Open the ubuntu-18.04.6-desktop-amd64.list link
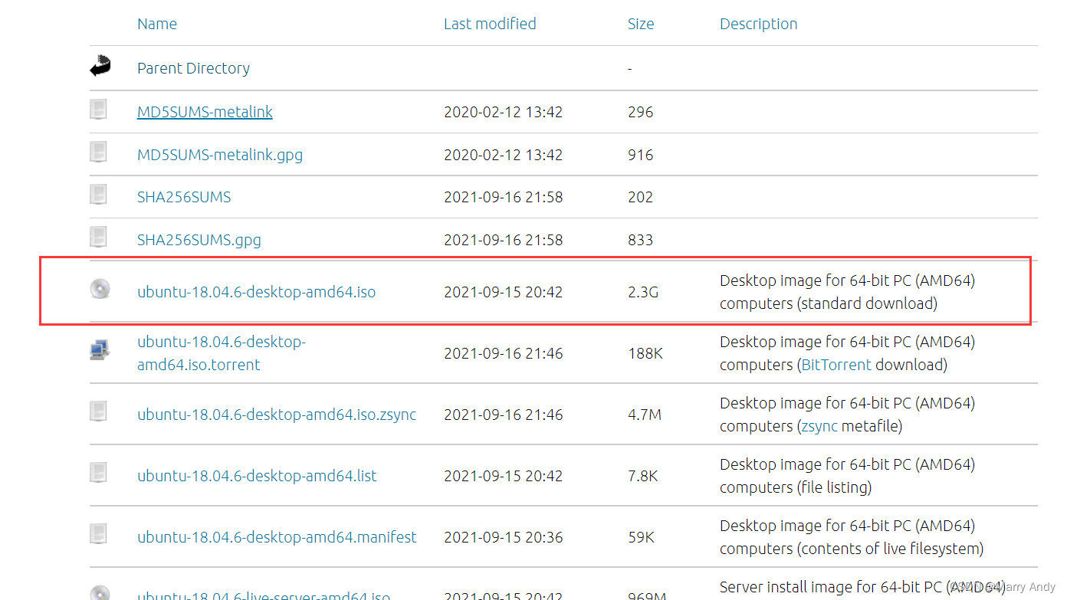Screen dimensions: 1067x600 [x=257, y=476]
